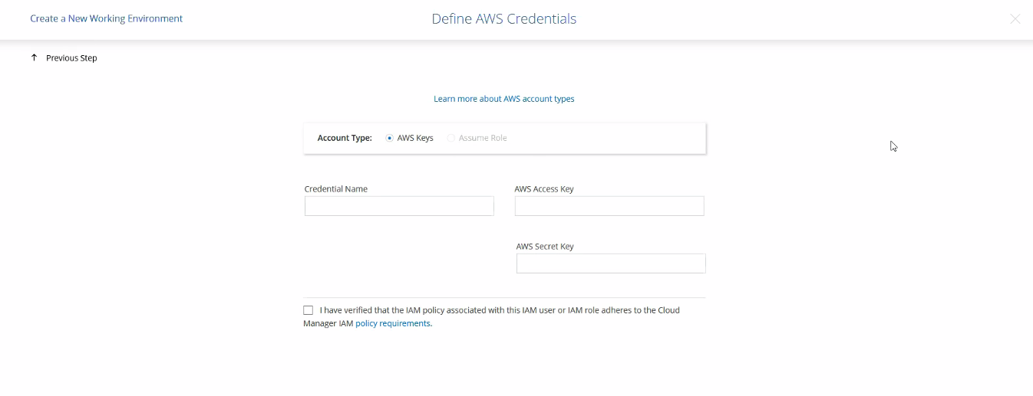Viewport: 1033px width, 396px height.
Task: Click the AWS Access Key label text
Action: click(544, 189)
